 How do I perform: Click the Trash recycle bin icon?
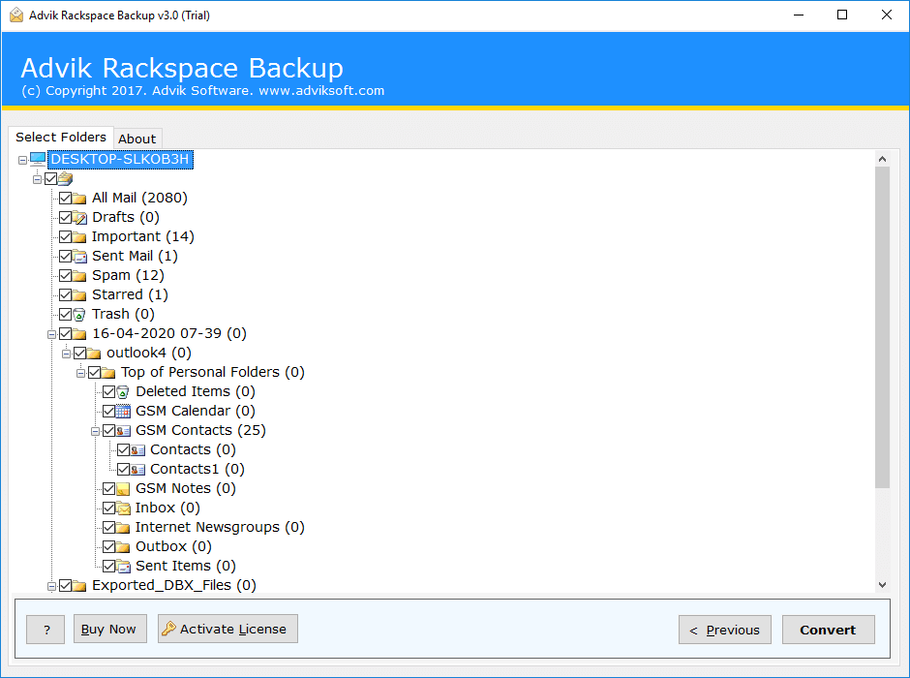[79, 315]
